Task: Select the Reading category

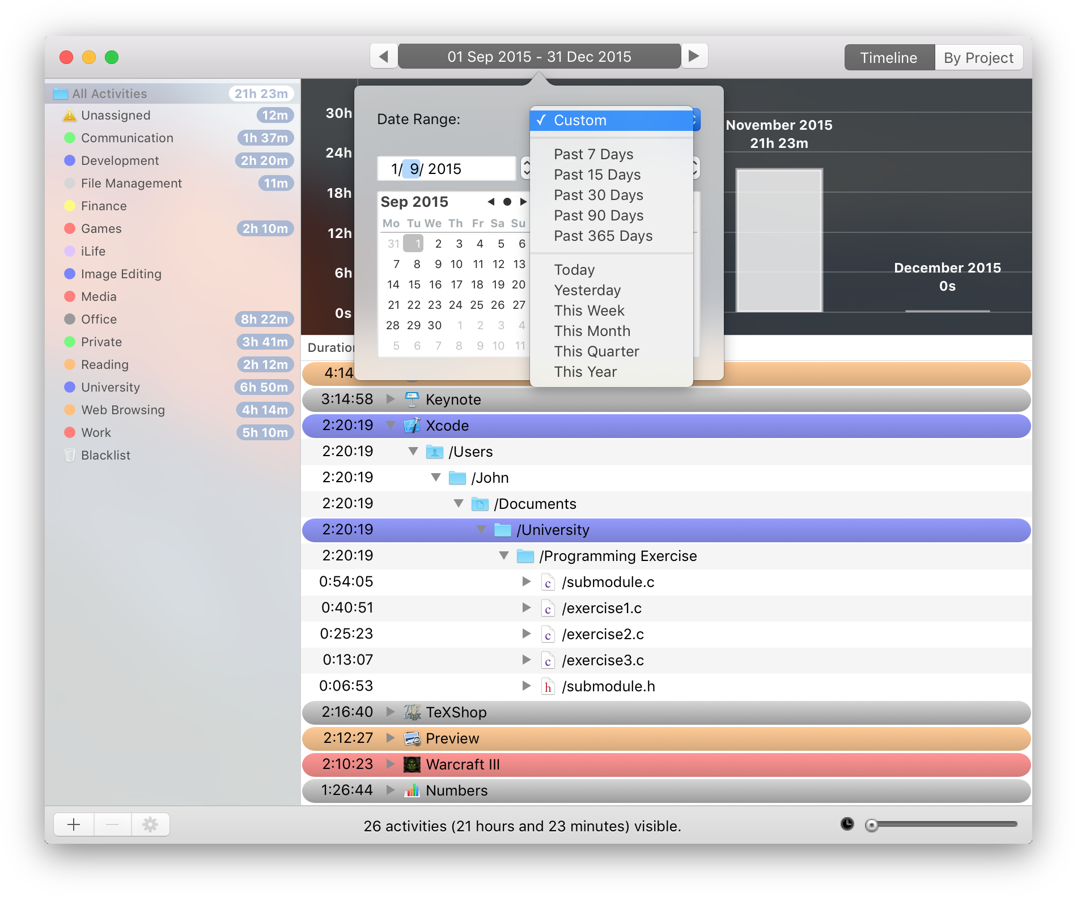Action: click(x=172, y=364)
